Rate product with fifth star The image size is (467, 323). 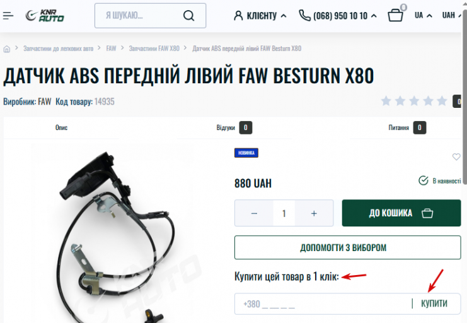pyautogui.click(x=442, y=101)
